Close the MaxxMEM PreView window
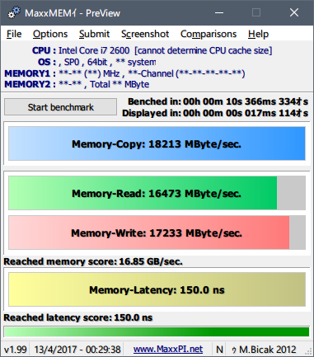314x357 pixels. [294, 12]
